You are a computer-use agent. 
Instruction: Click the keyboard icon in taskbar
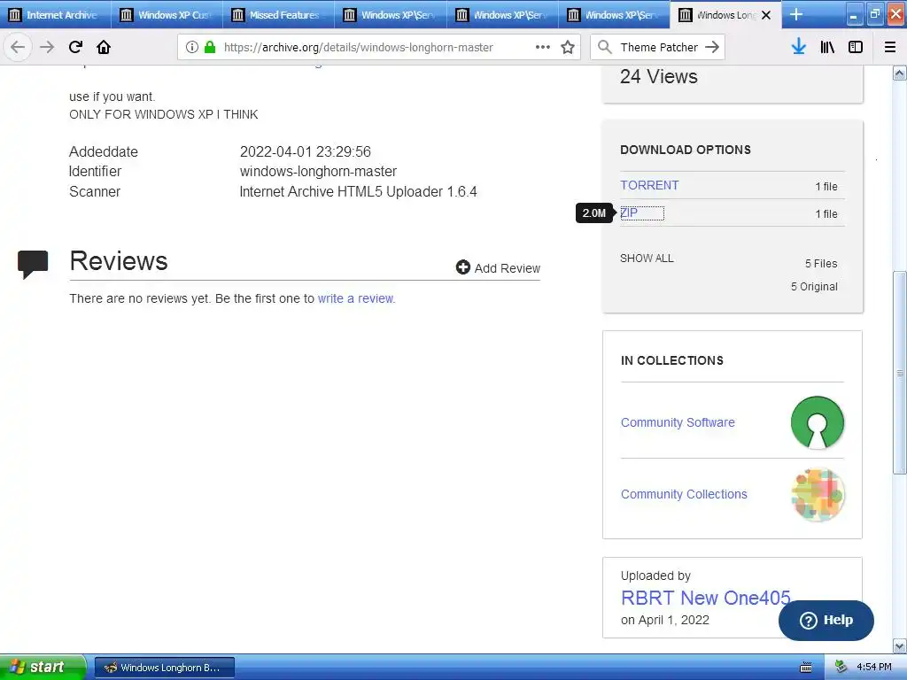pos(806,668)
